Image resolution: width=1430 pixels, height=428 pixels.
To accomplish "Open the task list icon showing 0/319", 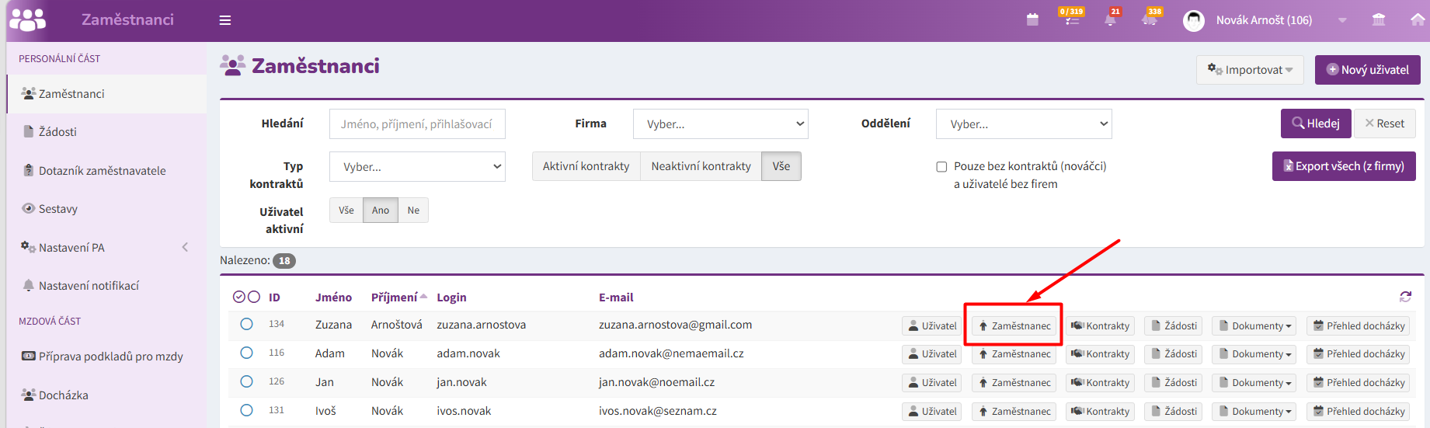I will [1072, 19].
